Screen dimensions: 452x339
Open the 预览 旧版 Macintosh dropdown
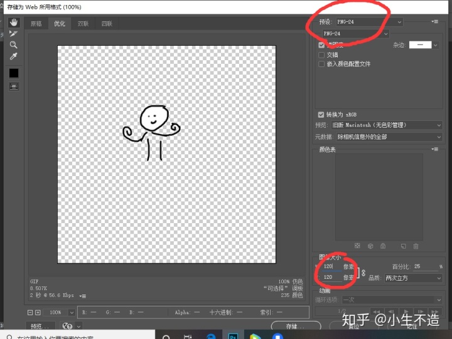[387, 125]
